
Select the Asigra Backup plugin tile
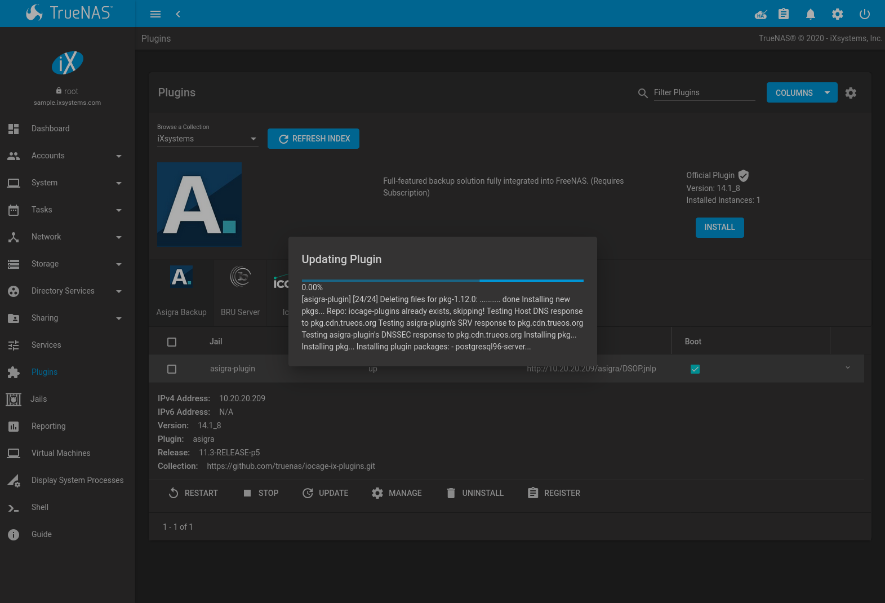[x=181, y=292]
